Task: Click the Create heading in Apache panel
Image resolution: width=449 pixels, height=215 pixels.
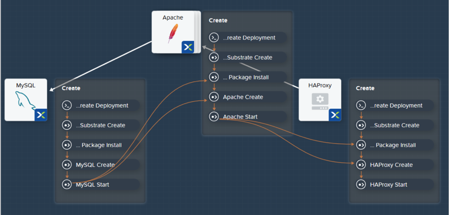Action: (x=218, y=21)
